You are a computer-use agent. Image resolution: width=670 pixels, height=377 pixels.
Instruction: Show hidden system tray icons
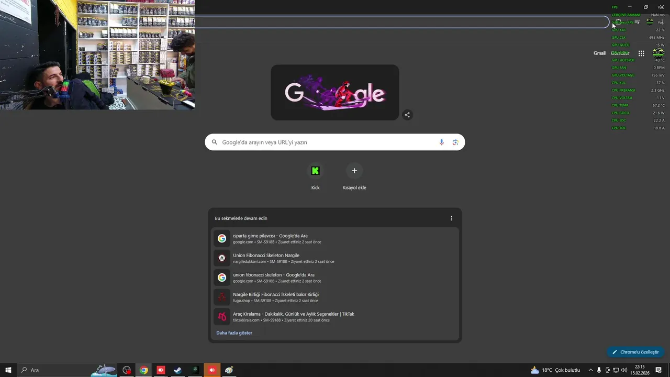point(590,370)
